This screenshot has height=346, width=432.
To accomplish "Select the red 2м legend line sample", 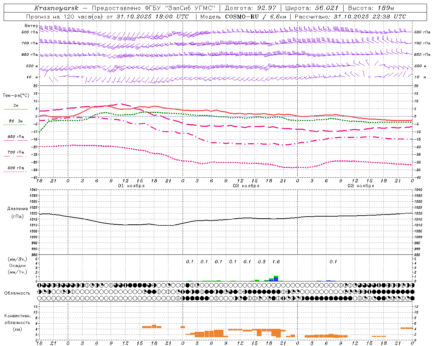I will [16, 109].
